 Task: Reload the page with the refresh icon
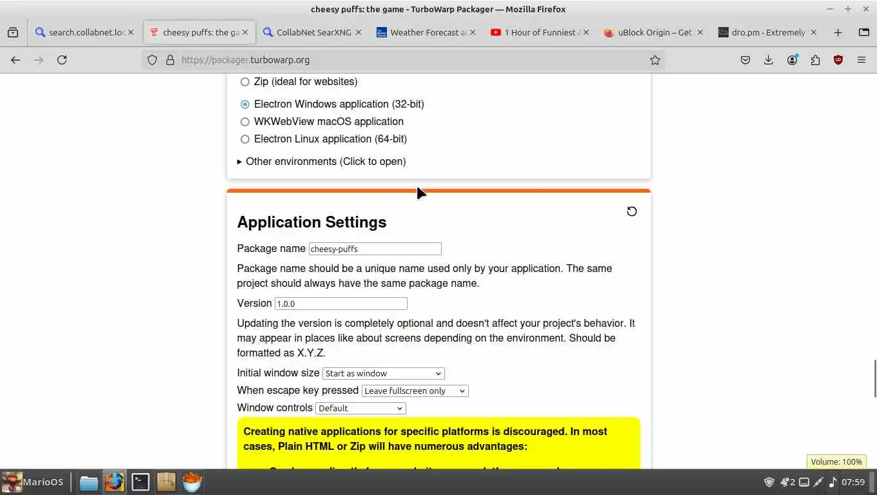62,60
